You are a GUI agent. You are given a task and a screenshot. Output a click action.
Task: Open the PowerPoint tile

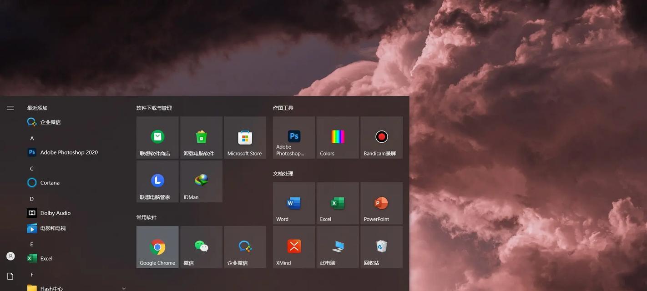click(381, 203)
